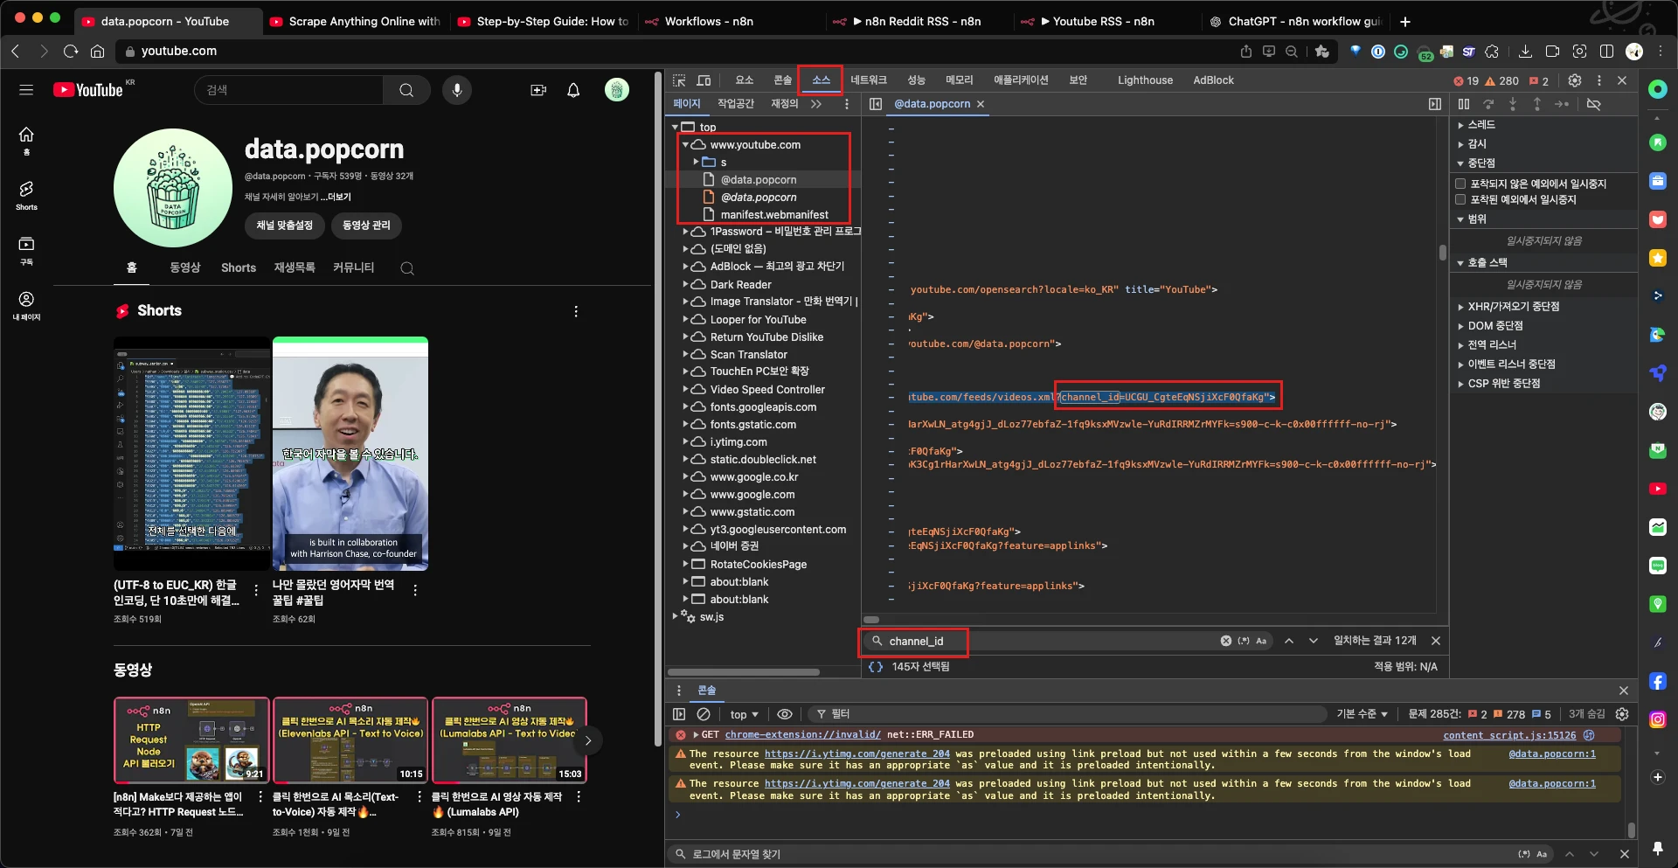Open console settings gear
The height and width of the screenshot is (868, 1678).
tap(1622, 714)
